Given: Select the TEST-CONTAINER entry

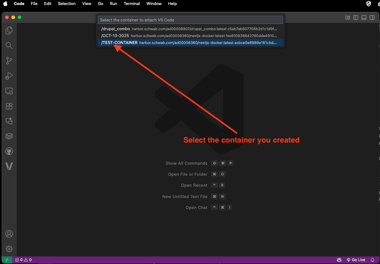Looking at the screenshot, I should coord(190,42).
